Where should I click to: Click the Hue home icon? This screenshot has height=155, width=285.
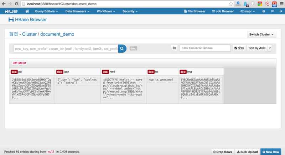coord(26,11)
